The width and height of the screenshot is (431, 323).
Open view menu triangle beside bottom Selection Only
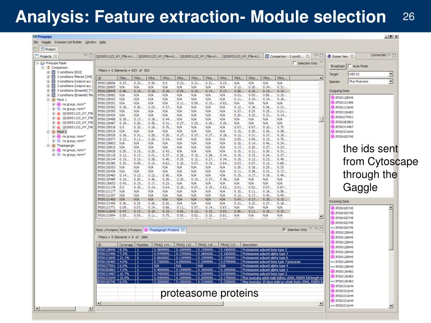311,228
